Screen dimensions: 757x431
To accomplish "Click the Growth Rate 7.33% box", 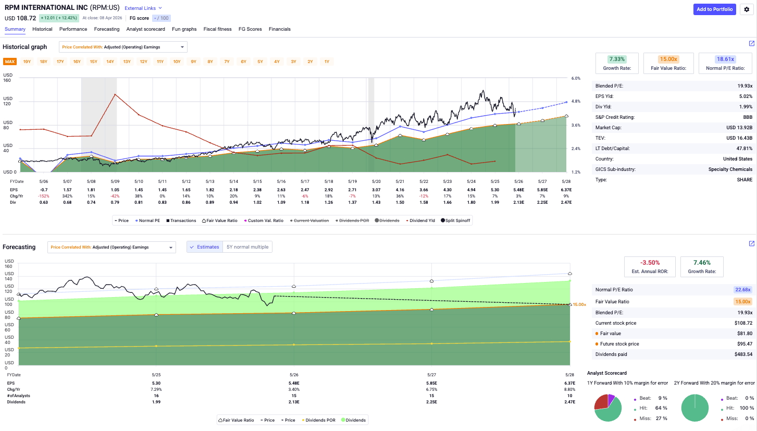I will pos(617,63).
